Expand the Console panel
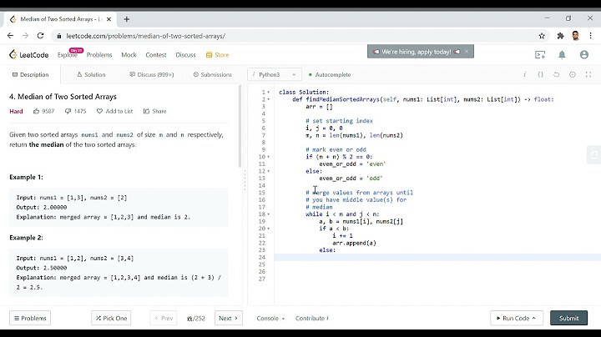Screen dimensions: 601x337 tap(270, 319)
